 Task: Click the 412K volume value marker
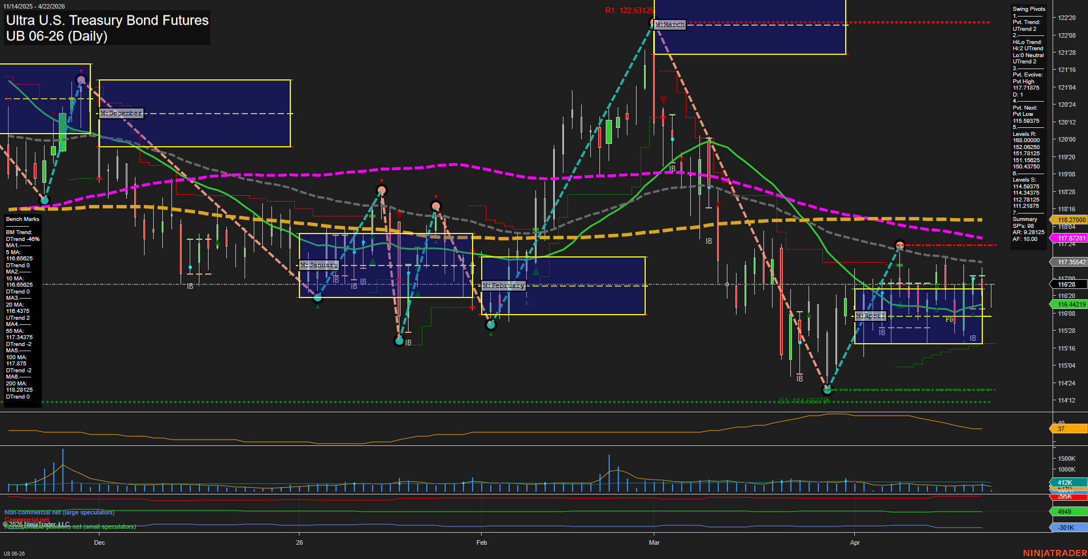[1064, 482]
